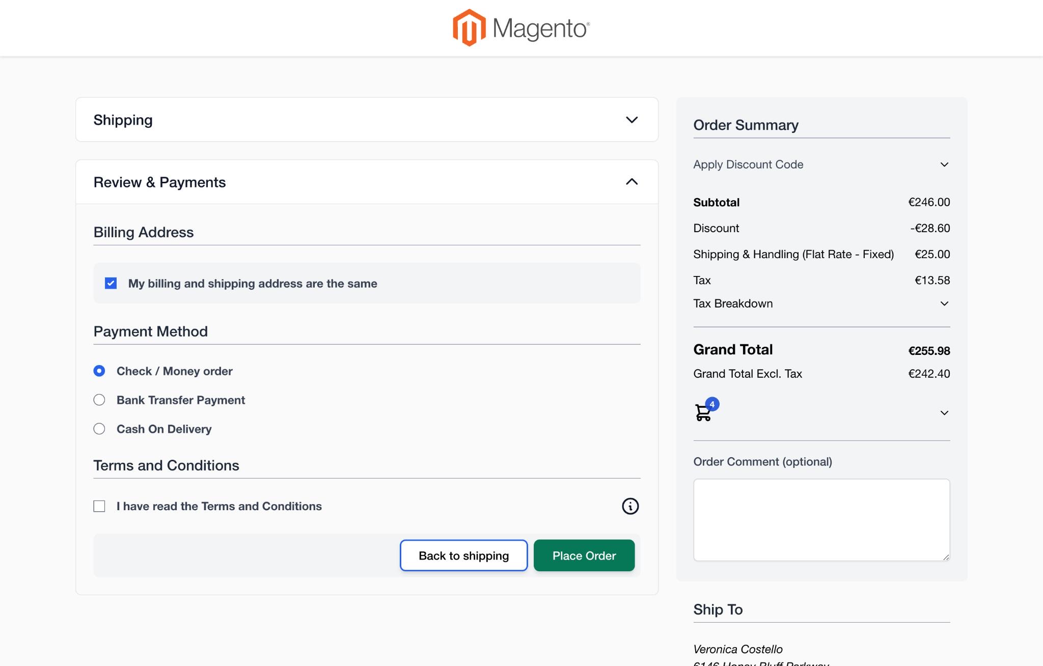
Task: Click the cart badge showing 4 items
Action: (x=712, y=404)
